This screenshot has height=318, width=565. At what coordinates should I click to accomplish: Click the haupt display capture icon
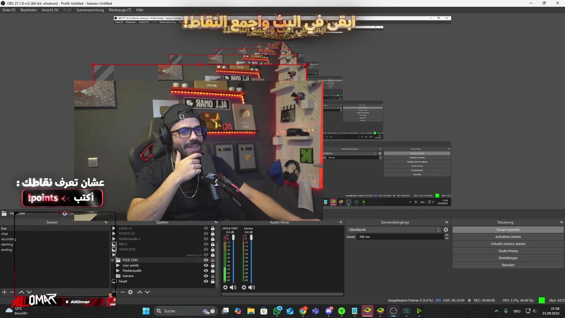(x=114, y=281)
